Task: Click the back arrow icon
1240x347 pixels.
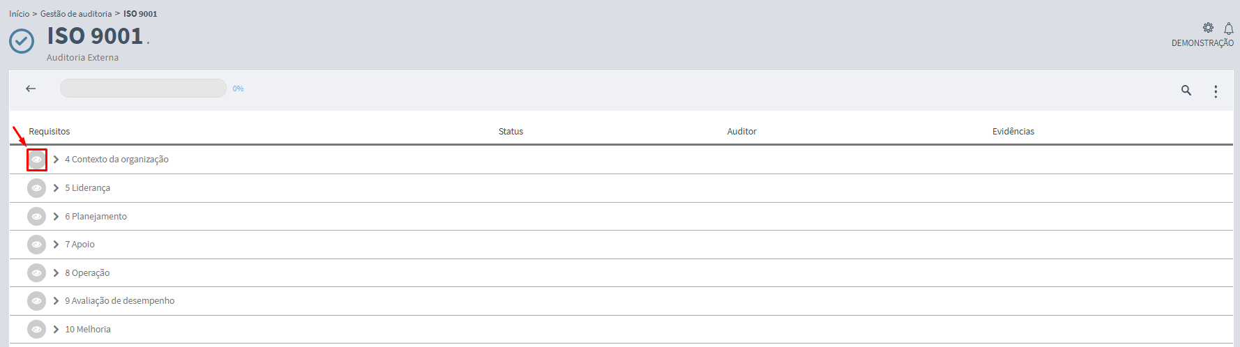Action: click(x=31, y=88)
